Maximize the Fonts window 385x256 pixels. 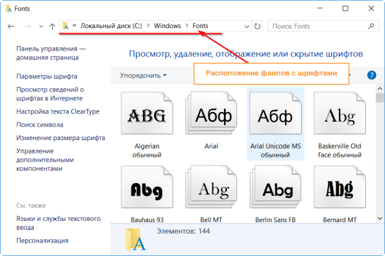tap(345, 8)
